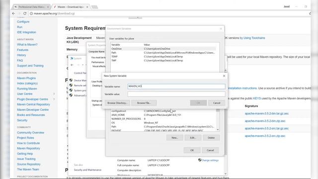
Task: Select the OneDrive user variable row
Action: point(163,49)
